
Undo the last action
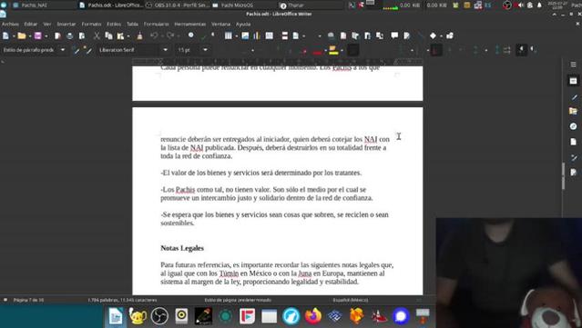tap(154, 35)
